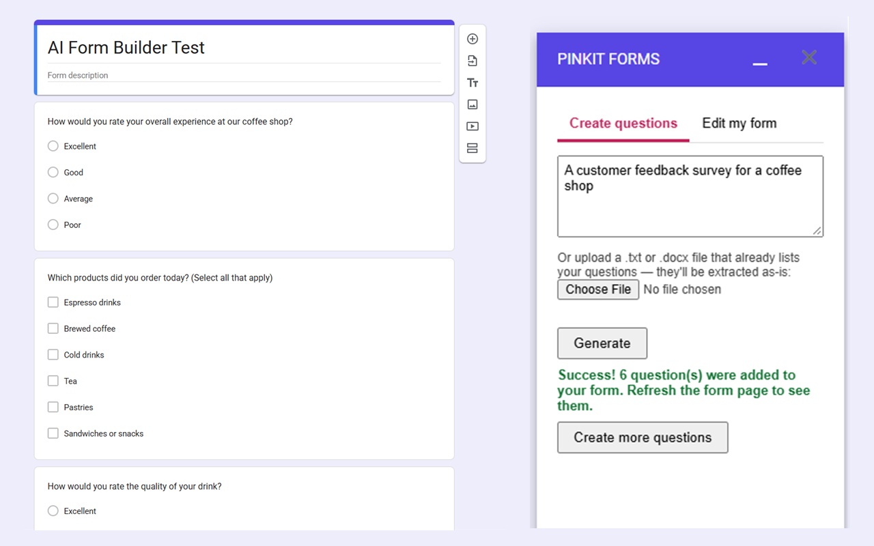The width and height of the screenshot is (874, 546).
Task: Click the PINKIT FORMS header title
Action: 608,59
